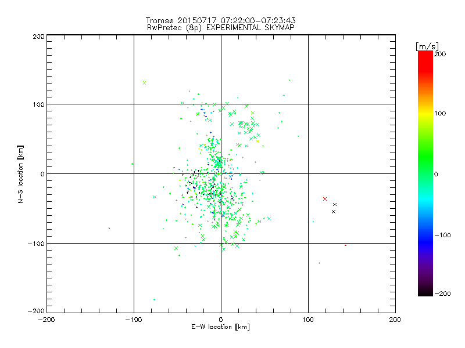This screenshot has height=348, width=465.
Task: Click the y-axis tick label "100"
Action: click(38, 104)
